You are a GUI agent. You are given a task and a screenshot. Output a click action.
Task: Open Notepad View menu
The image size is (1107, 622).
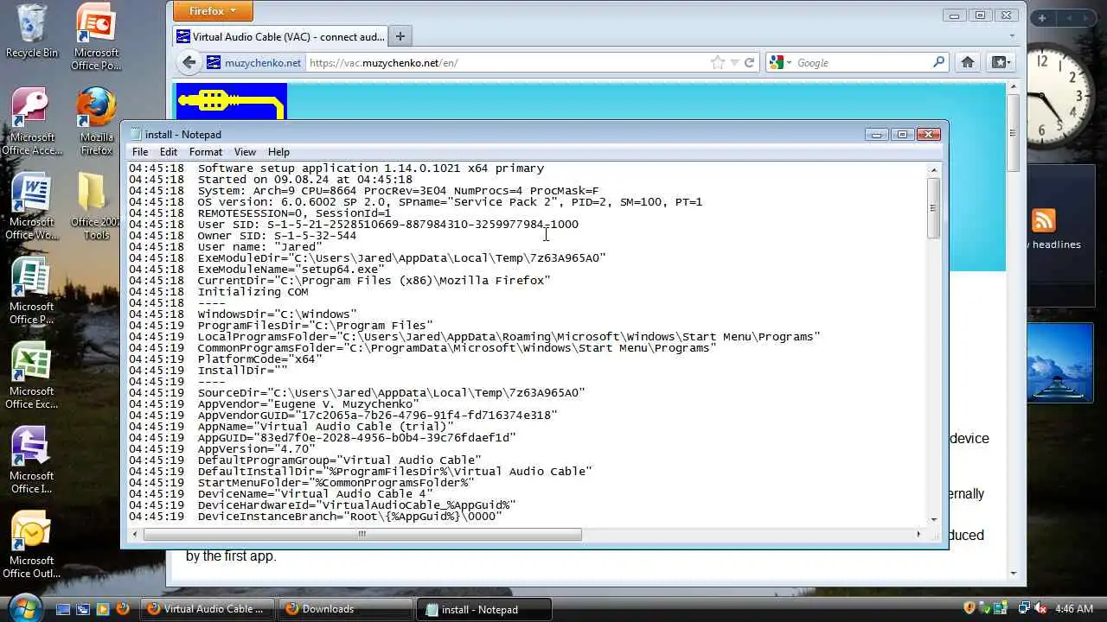pyautogui.click(x=245, y=152)
